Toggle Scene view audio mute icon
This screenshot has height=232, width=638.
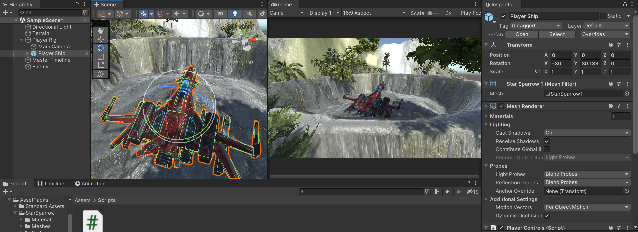click(x=249, y=14)
